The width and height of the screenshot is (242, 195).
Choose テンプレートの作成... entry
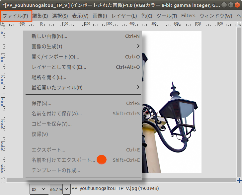pyautogui.click(x=83, y=170)
